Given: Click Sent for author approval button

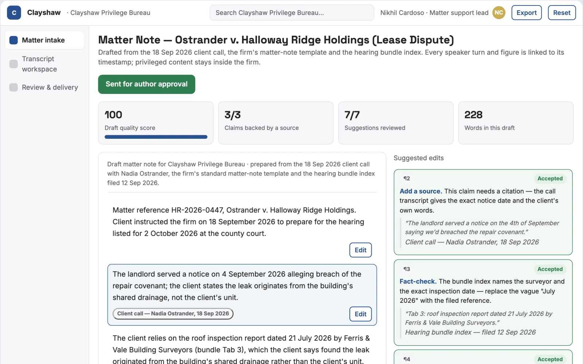Looking at the screenshot, I should pos(146,84).
